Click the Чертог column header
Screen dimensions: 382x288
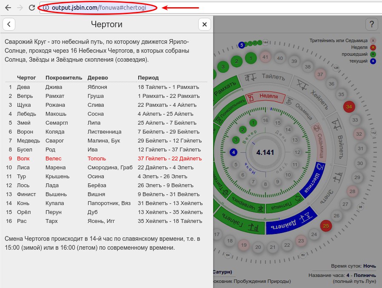pyautogui.click(x=26, y=78)
